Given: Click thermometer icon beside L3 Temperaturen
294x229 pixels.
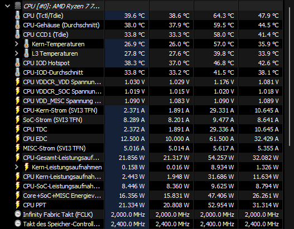Looking at the screenshot, I should tap(26, 53).
